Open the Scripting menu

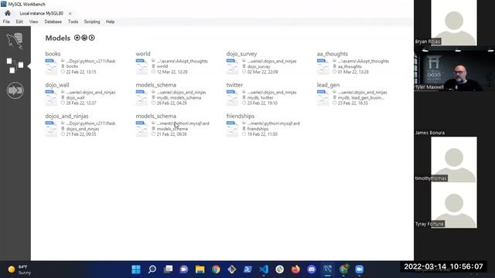(92, 22)
